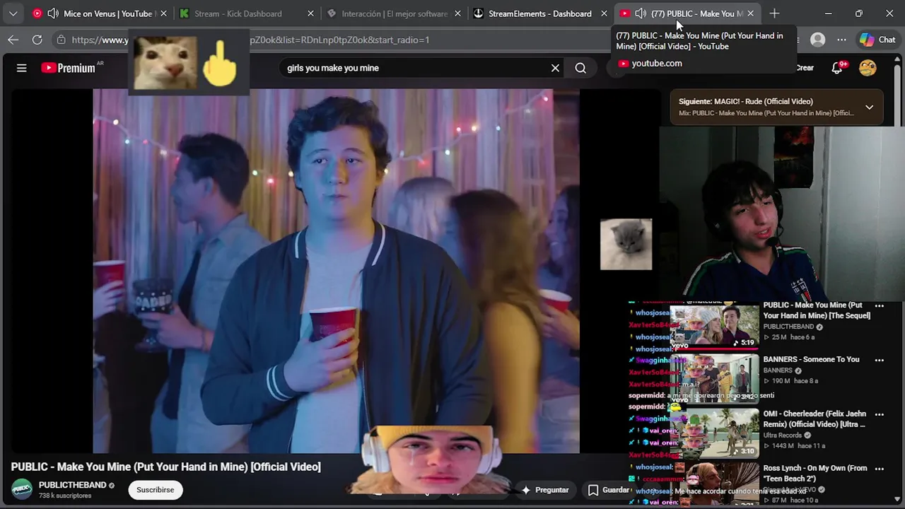Open options for Make You Mine Sequel

pos(880,306)
